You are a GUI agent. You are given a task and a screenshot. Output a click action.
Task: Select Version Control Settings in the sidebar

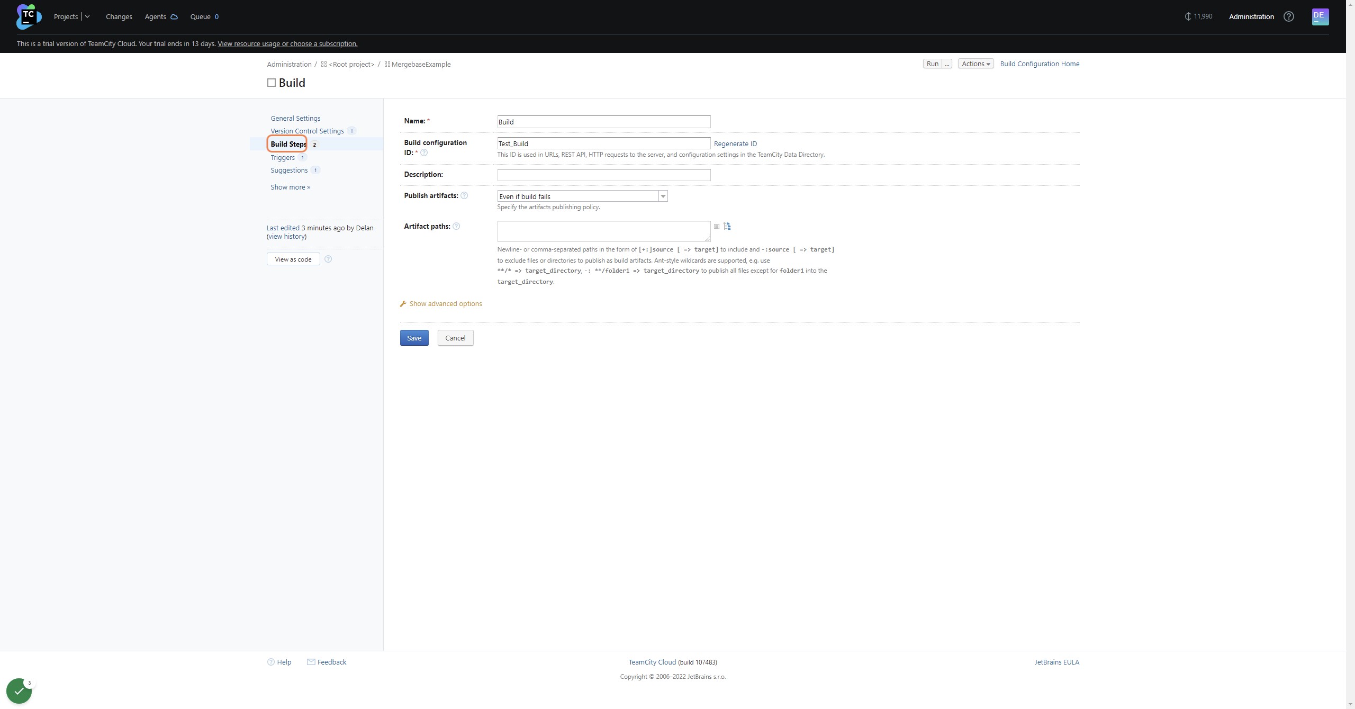click(307, 131)
